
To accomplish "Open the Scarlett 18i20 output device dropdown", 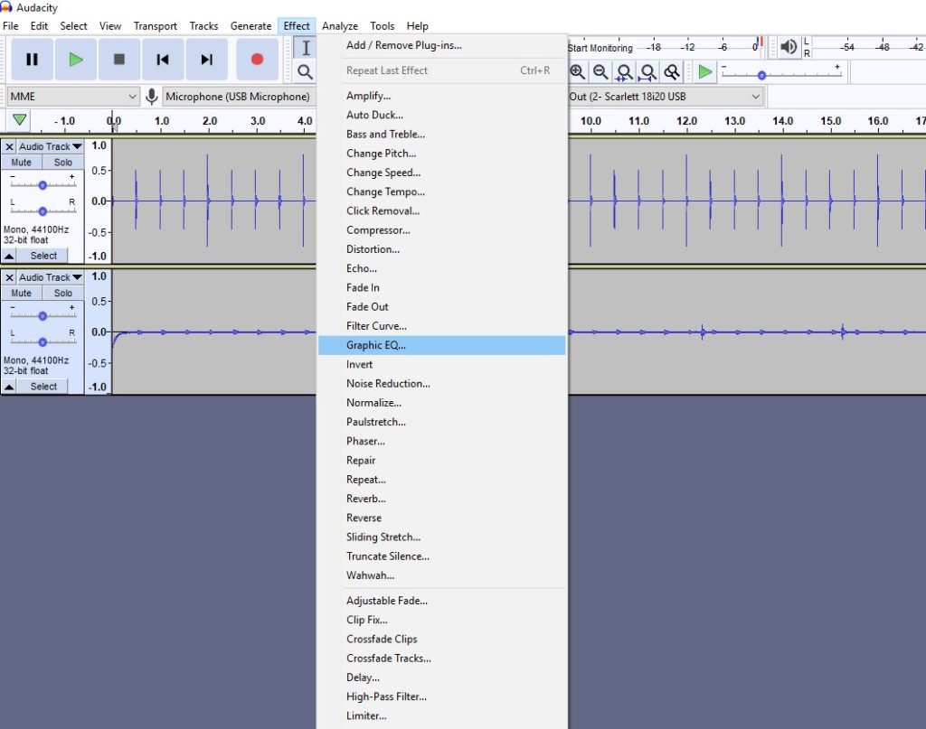I will [x=665, y=97].
